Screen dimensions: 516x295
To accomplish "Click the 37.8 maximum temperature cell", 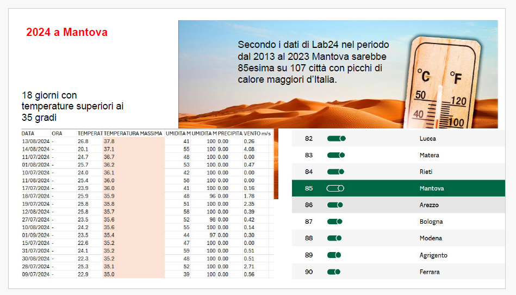I will tap(109, 141).
